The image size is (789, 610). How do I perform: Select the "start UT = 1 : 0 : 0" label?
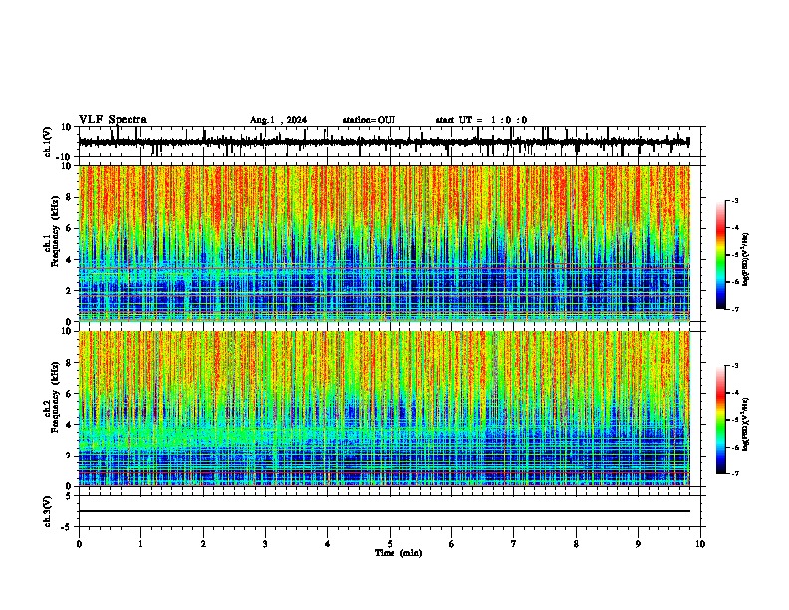point(481,120)
